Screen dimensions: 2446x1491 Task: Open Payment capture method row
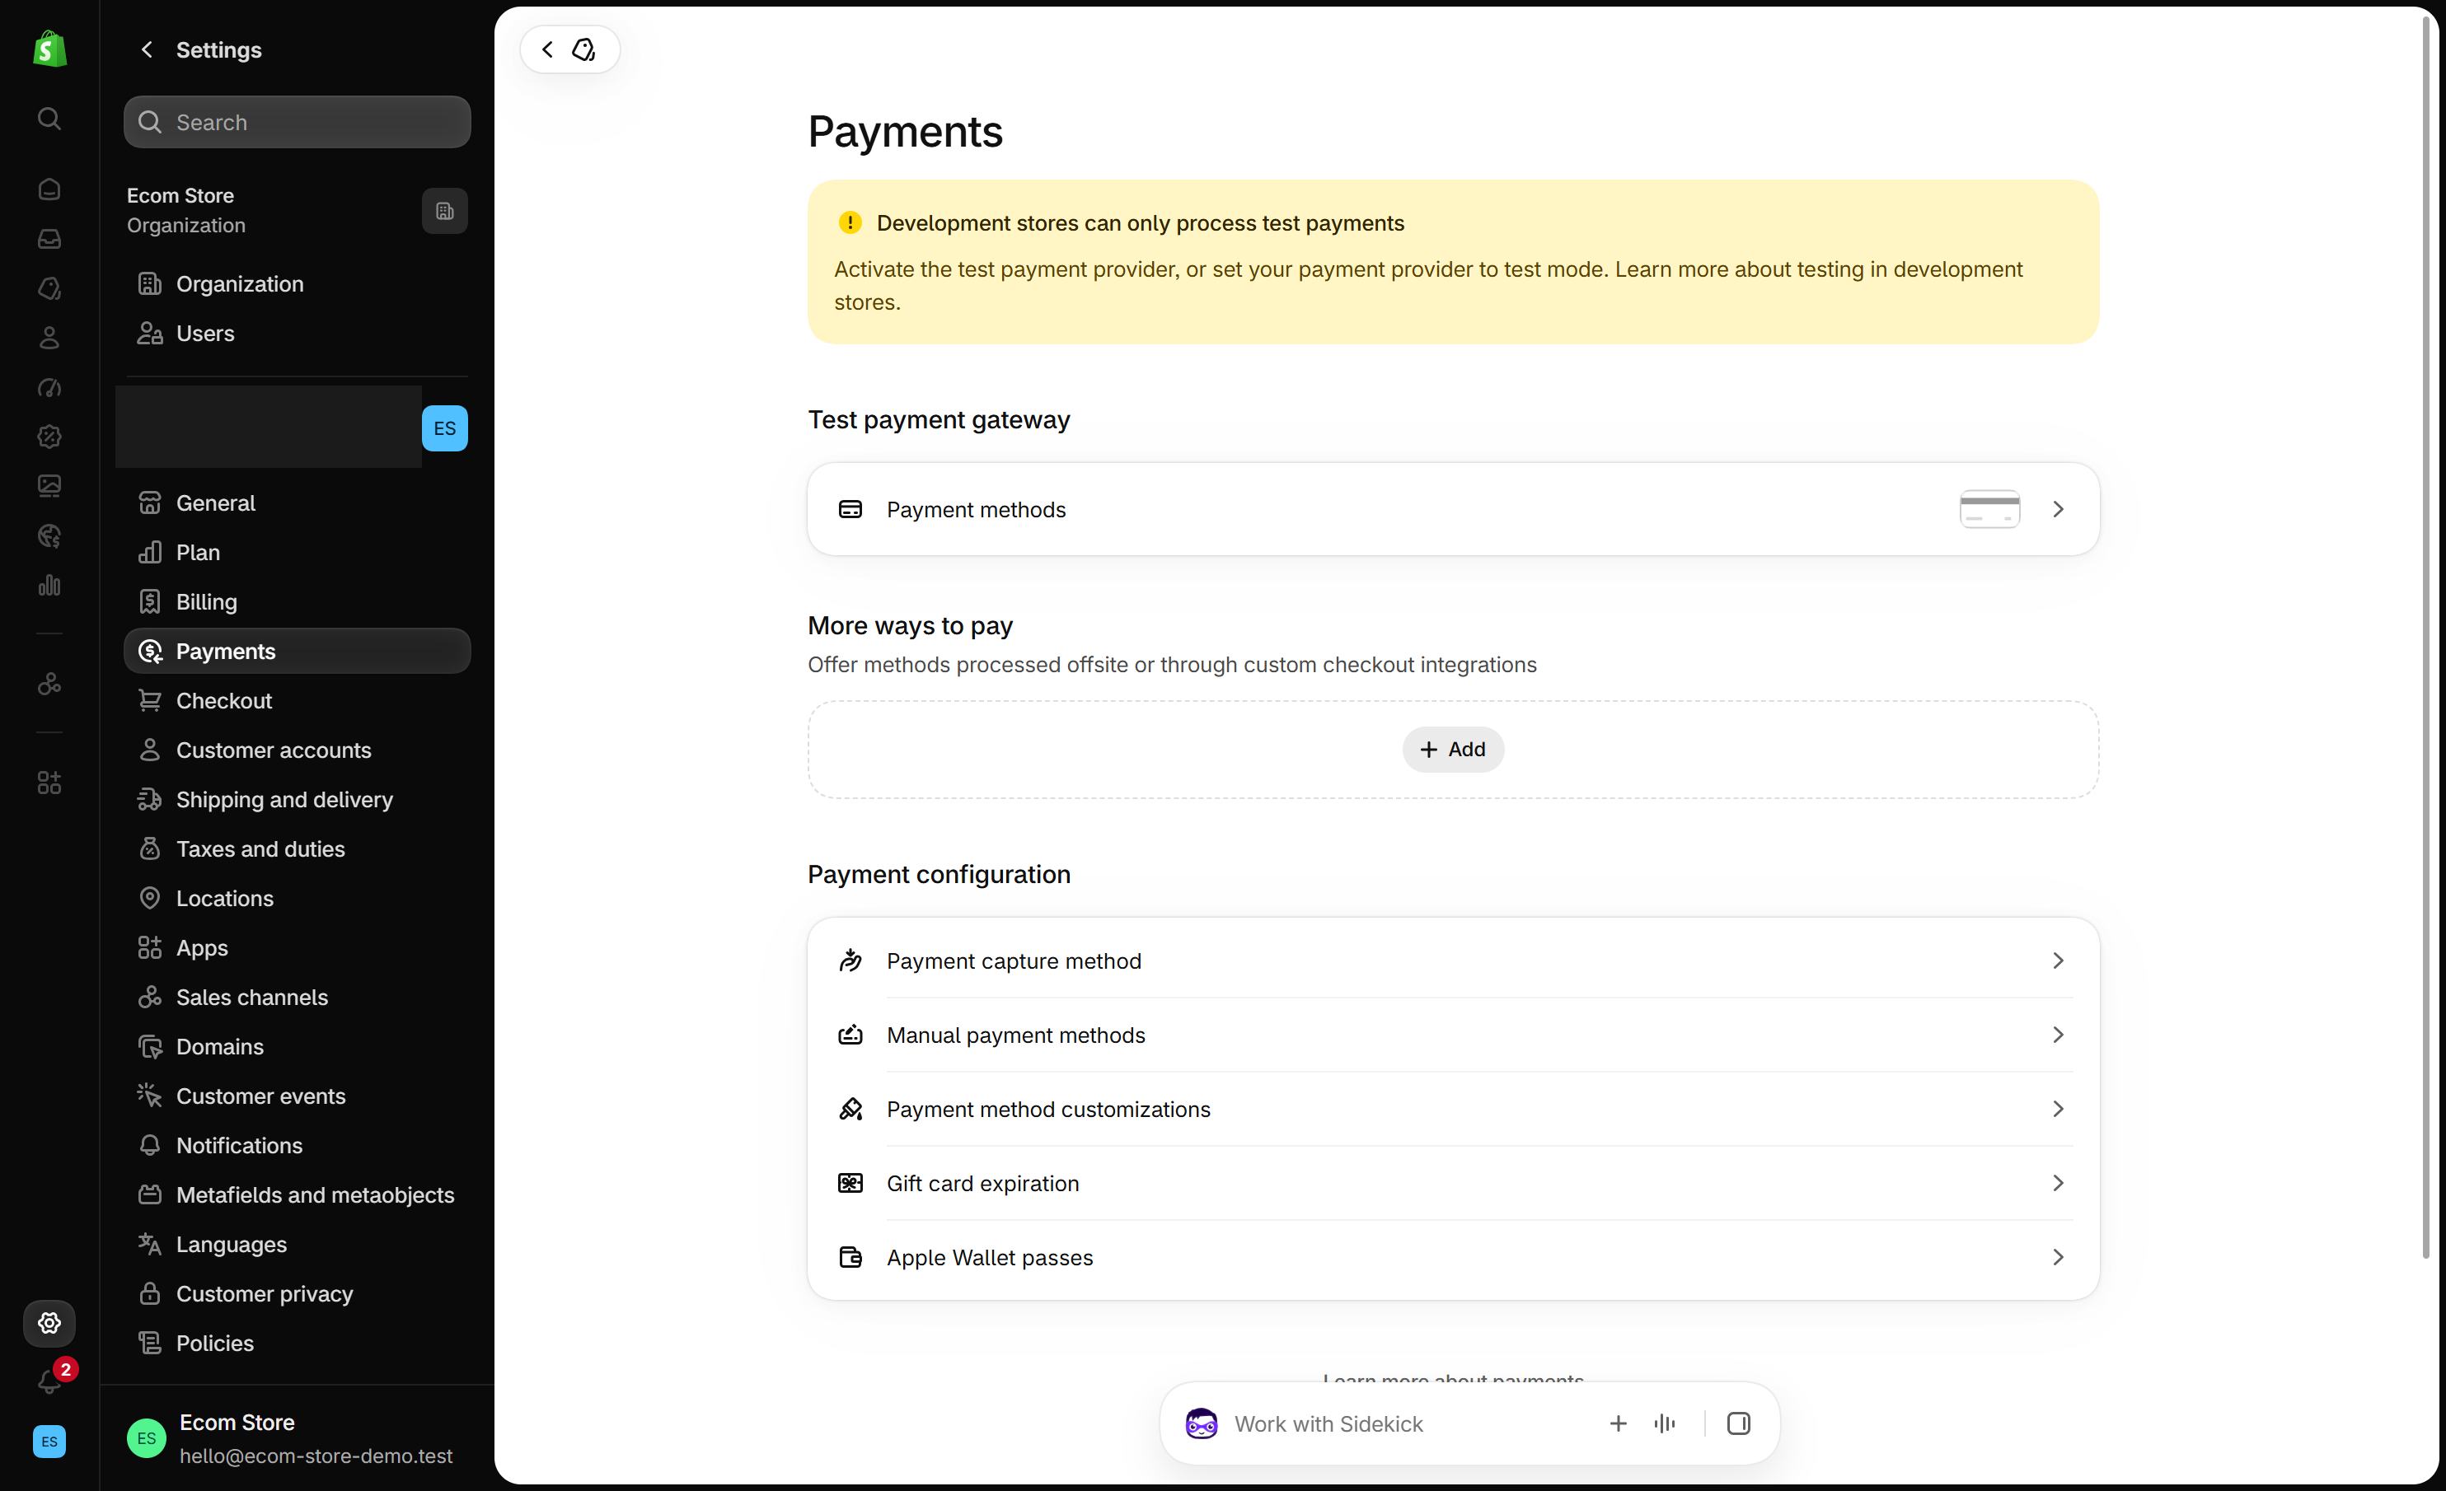(x=1453, y=961)
